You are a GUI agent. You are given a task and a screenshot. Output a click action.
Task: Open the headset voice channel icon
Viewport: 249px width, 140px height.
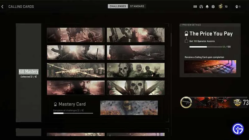pyautogui.click(x=201, y=7)
